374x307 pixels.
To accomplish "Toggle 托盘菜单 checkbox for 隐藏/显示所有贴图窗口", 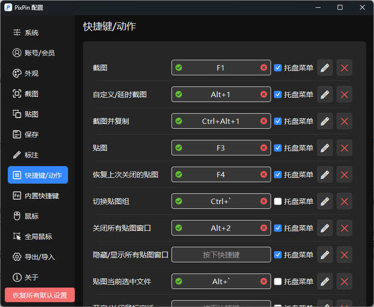I will coord(278,255).
